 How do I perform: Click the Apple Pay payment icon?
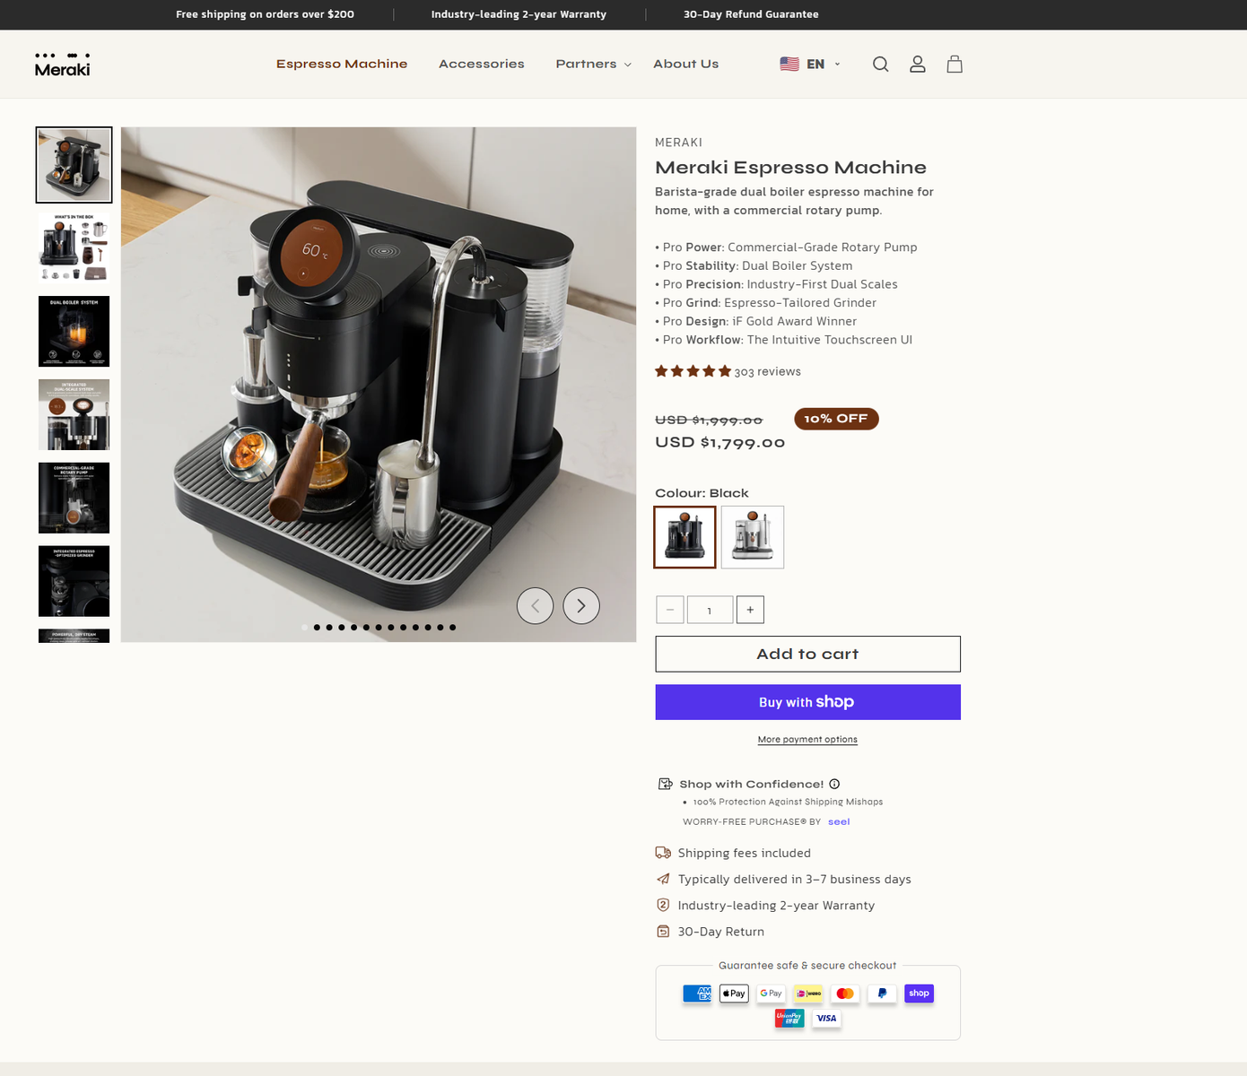coord(733,994)
